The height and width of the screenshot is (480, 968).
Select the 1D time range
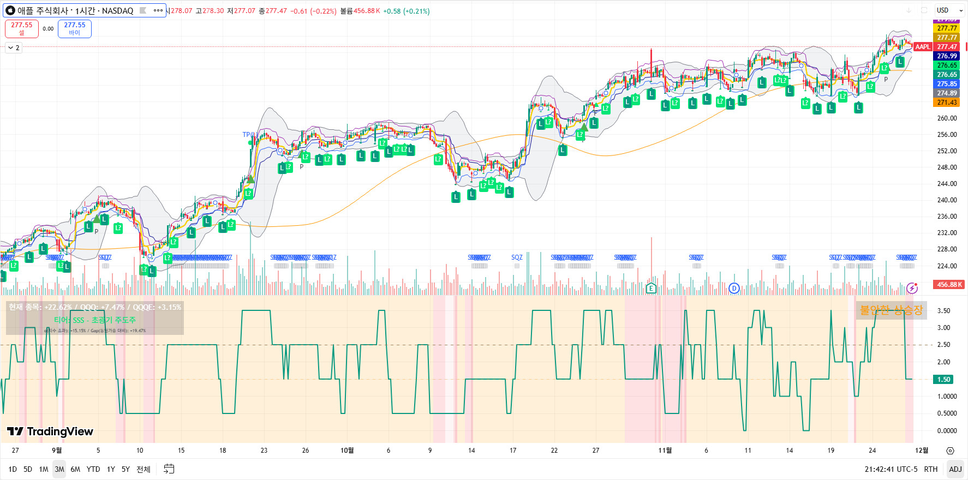(x=13, y=469)
